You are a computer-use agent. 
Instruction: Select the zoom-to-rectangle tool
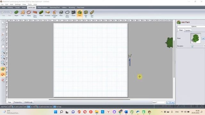3,63
